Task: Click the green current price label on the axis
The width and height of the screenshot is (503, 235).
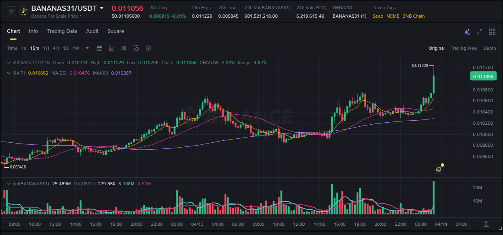Action: (483, 76)
